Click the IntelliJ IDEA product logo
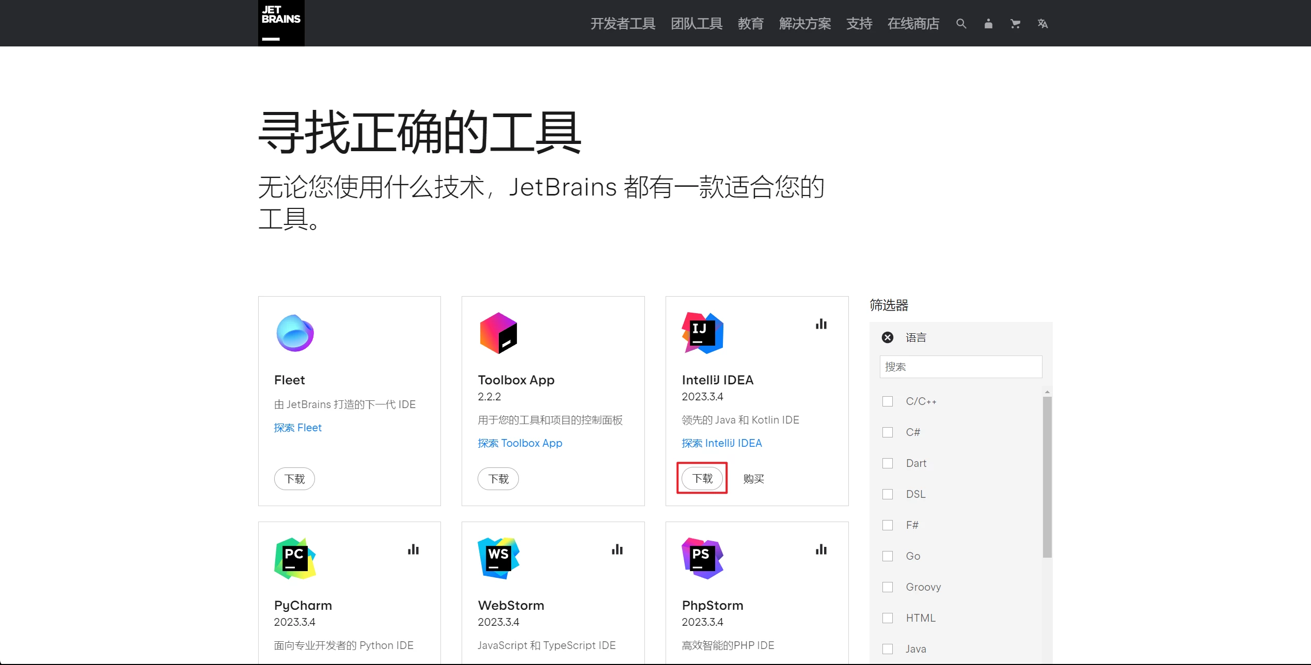This screenshot has height=665, width=1311. pos(702,333)
